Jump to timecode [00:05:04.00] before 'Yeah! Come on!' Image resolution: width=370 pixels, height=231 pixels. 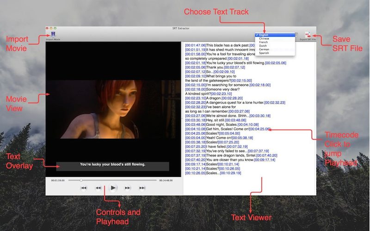click(196, 138)
